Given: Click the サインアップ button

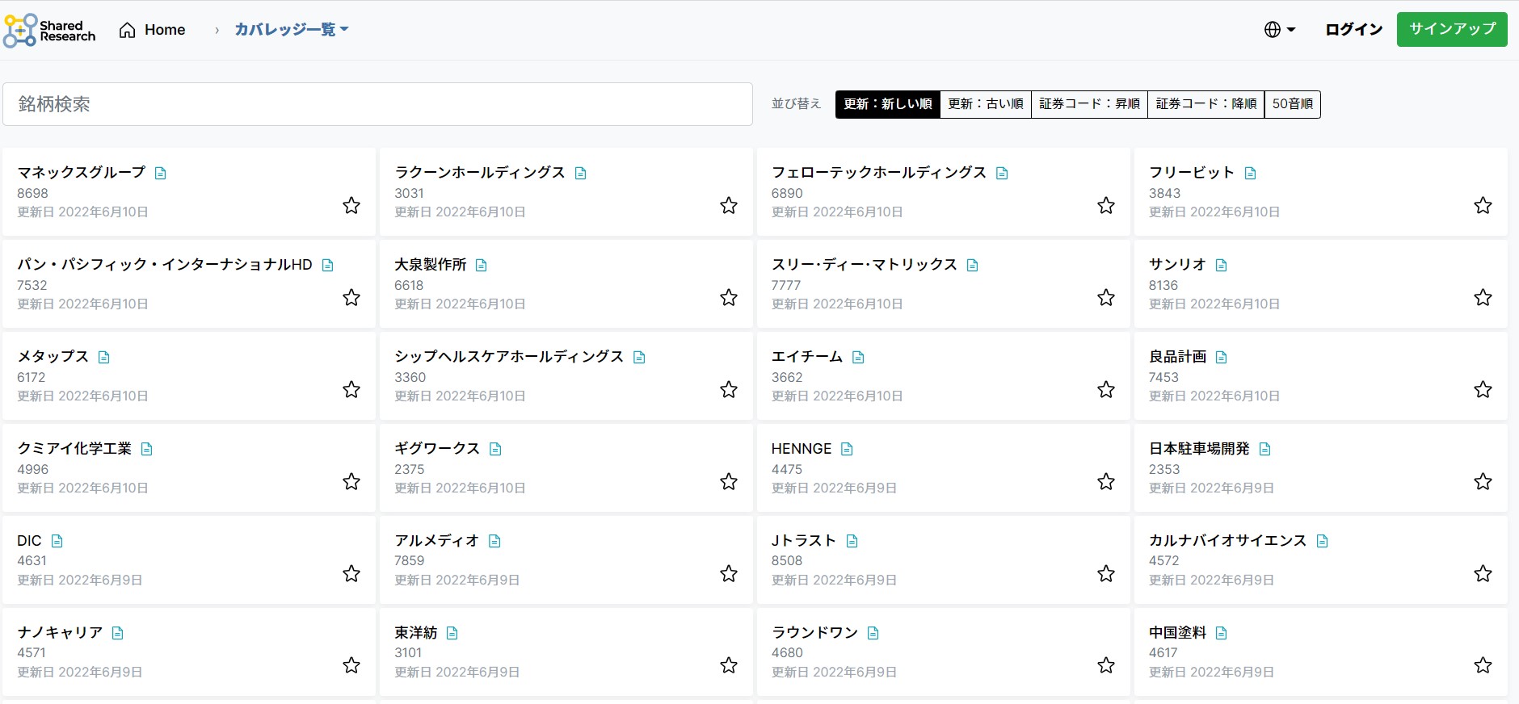Looking at the screenshot, I should coord(1452,29).
